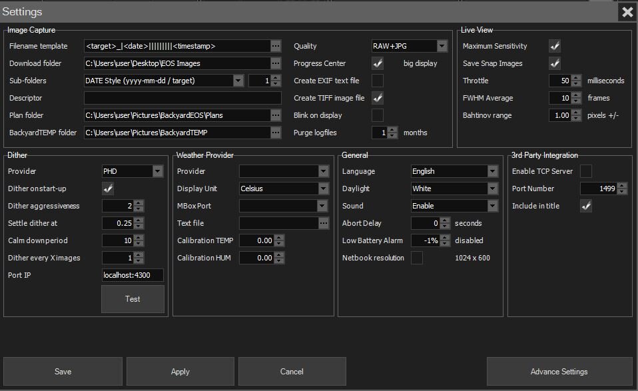Browse BackyardTEMP folder with ellipsis button
This screenshot has height=391, width=638.
(x=276, y=133)
